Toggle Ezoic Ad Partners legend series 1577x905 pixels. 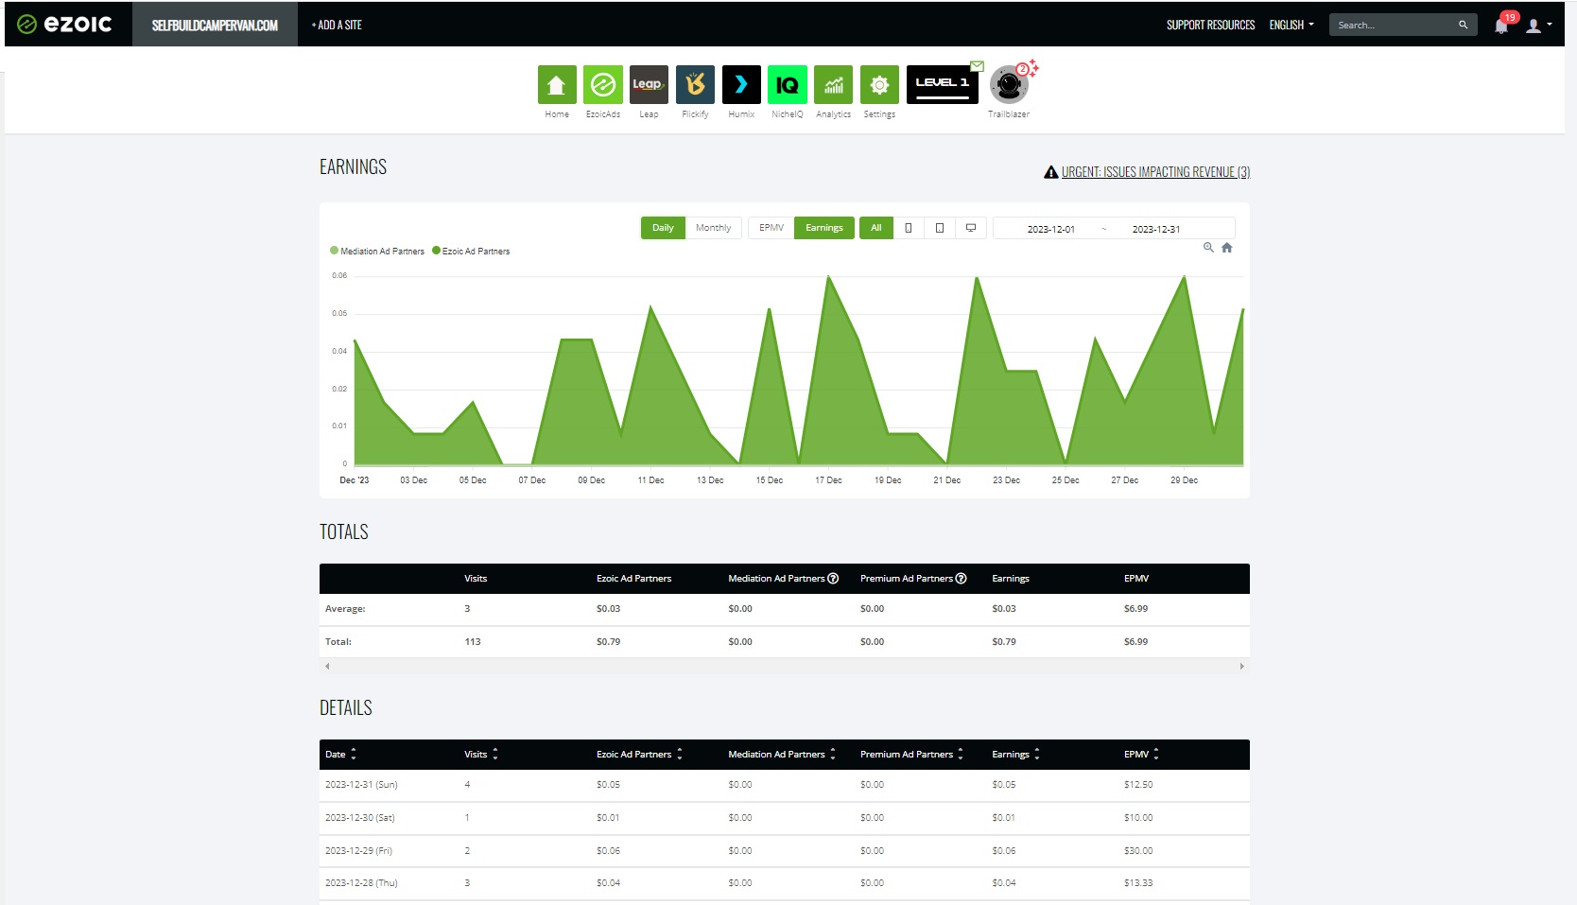(x=471, y=252)
